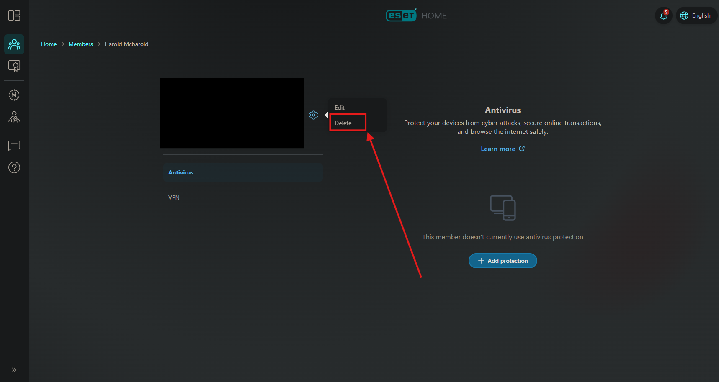Click "This member doesn't currently use antivirus protection"

pos(503,237)
